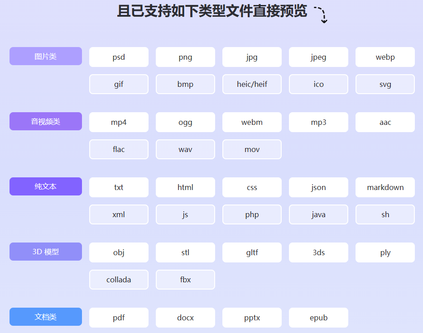Click the flac audio format

click(x=119, y=149)
